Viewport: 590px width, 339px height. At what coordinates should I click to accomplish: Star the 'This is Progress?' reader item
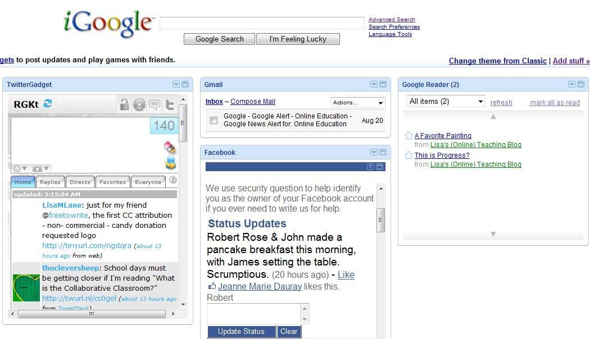pyautogui.click(x=409, y=155)
